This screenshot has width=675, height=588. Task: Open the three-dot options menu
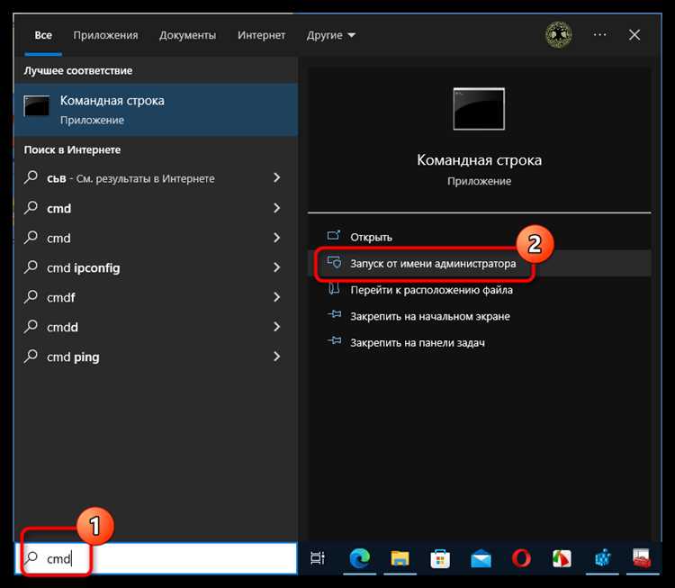[599, 35]
